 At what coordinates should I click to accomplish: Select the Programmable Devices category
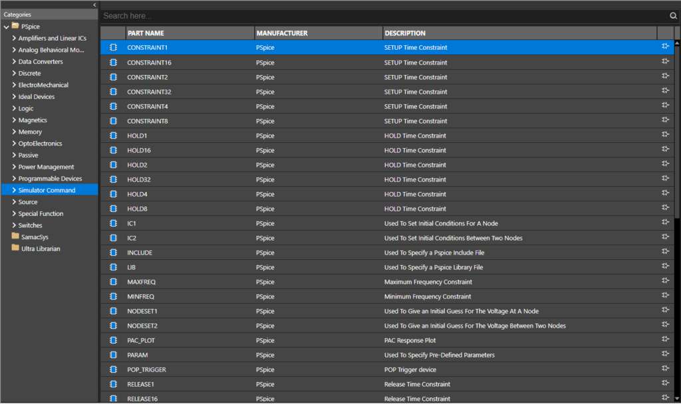pyautogui.click(x=50, y=179)
